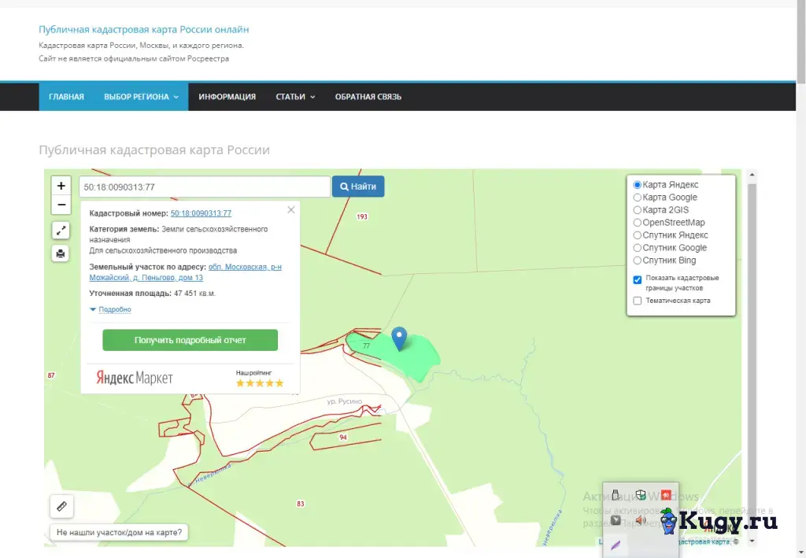Zoom out the map with minus button
Screen dimensions: 806x558
click(61, 205)
